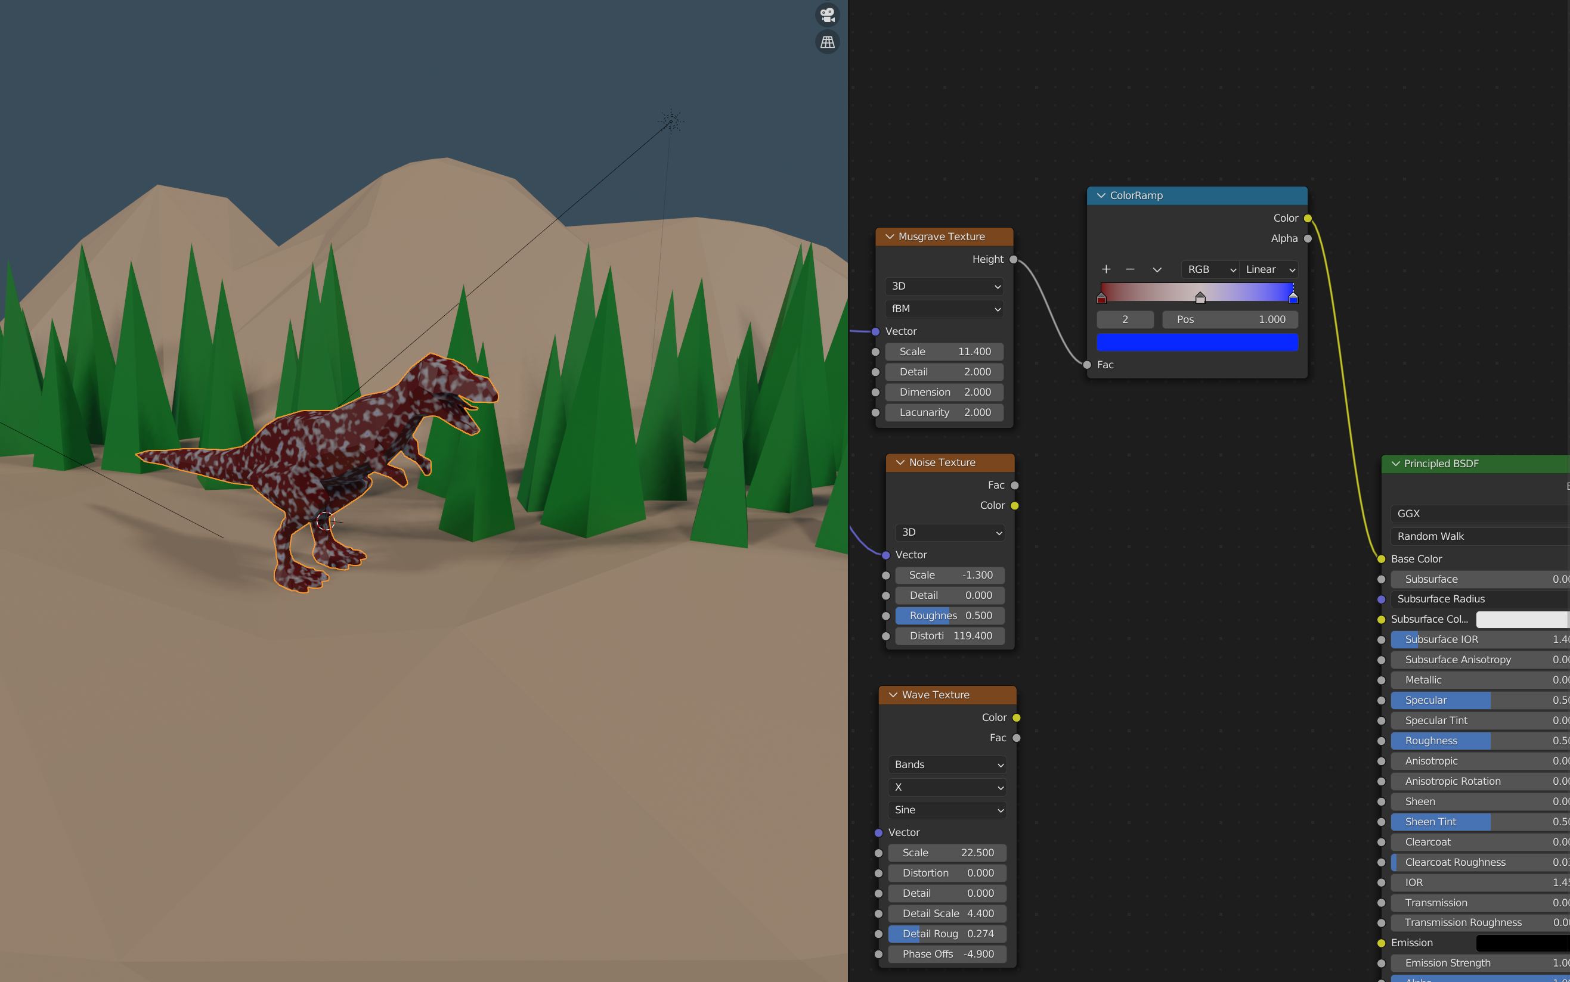Click Musgrave Scale 11.400 field

click(x=945, y=352)
